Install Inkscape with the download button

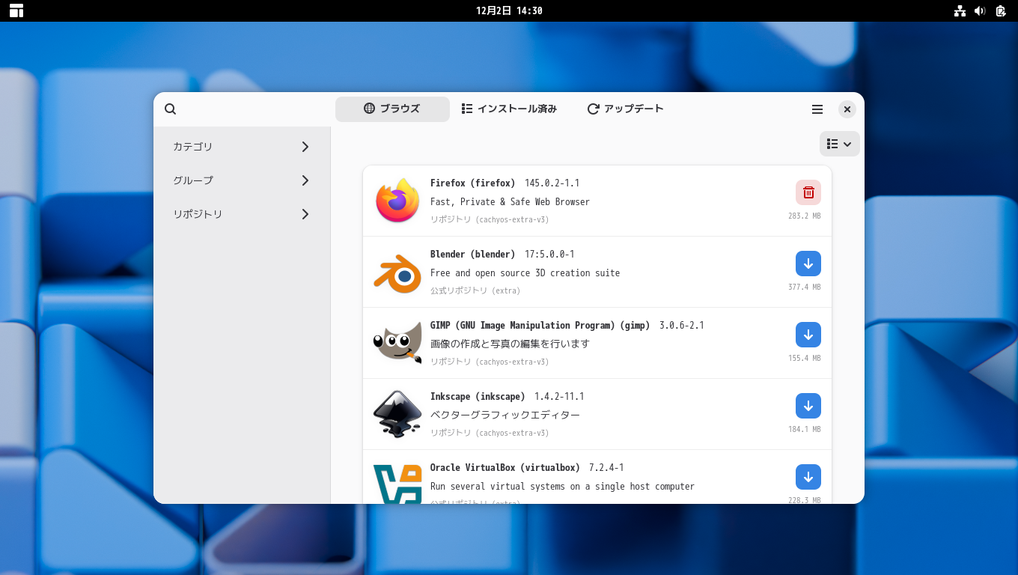point(808,406)
